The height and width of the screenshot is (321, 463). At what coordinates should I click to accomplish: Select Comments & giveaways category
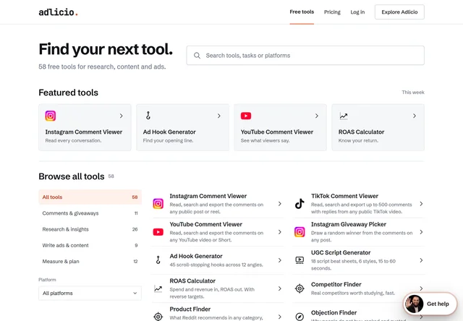coord(90,213)
